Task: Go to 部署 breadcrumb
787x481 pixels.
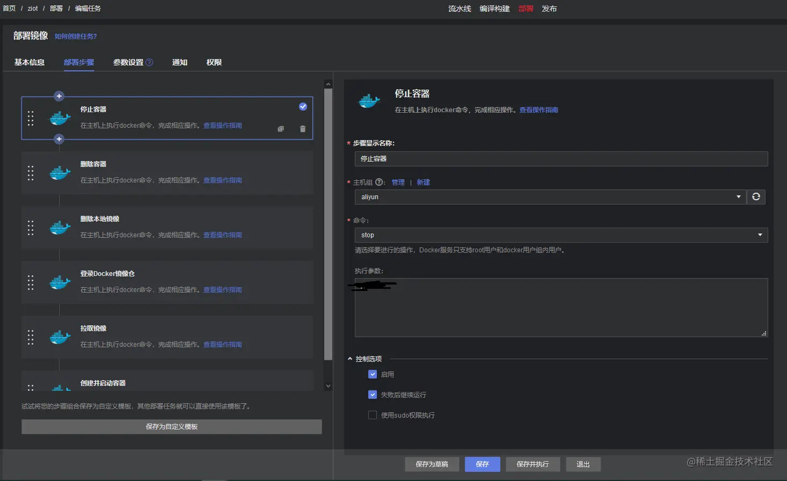Action: coord(56,9)
